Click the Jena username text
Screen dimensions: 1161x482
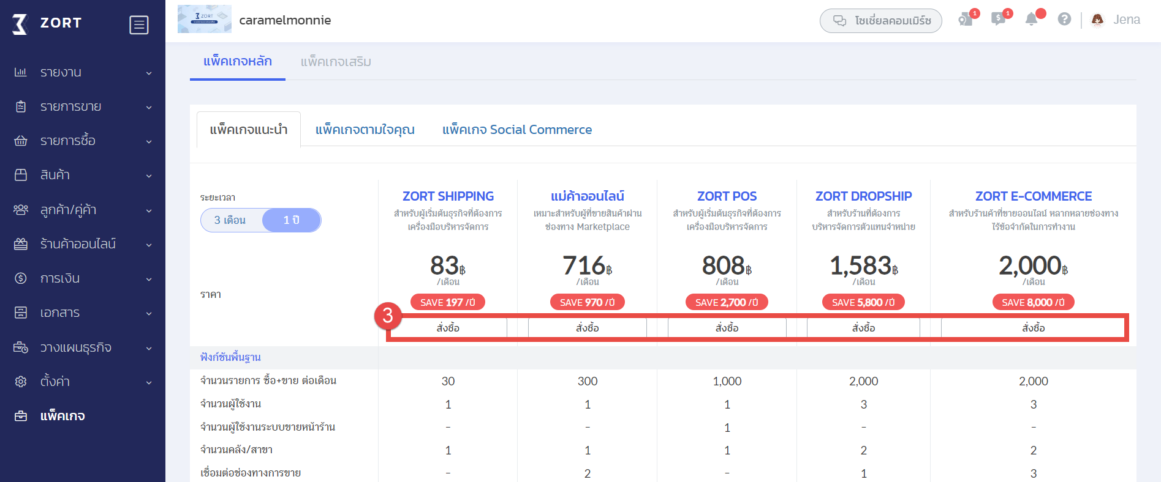[x=1127, y=20]
